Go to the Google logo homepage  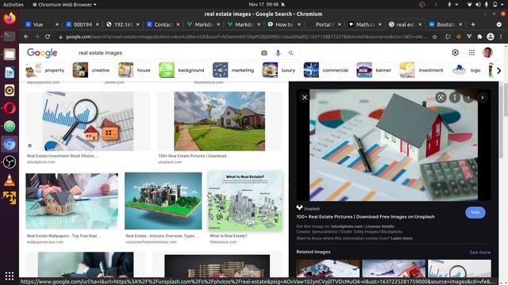(42, 53)
